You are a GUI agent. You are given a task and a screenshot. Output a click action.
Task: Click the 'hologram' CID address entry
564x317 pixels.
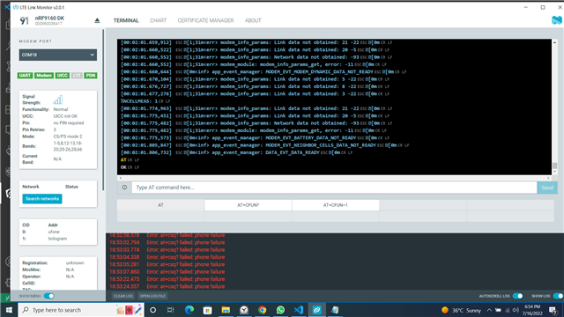click(57, 239)
